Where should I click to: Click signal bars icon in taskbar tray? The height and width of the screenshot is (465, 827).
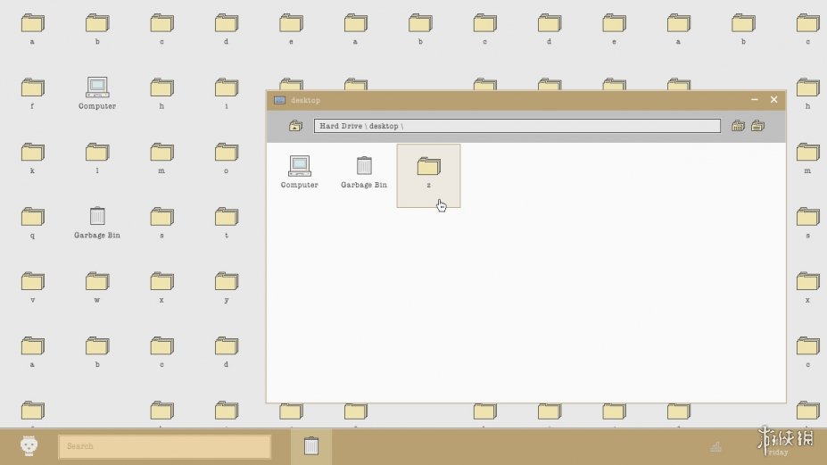click(x=715, y=446)
